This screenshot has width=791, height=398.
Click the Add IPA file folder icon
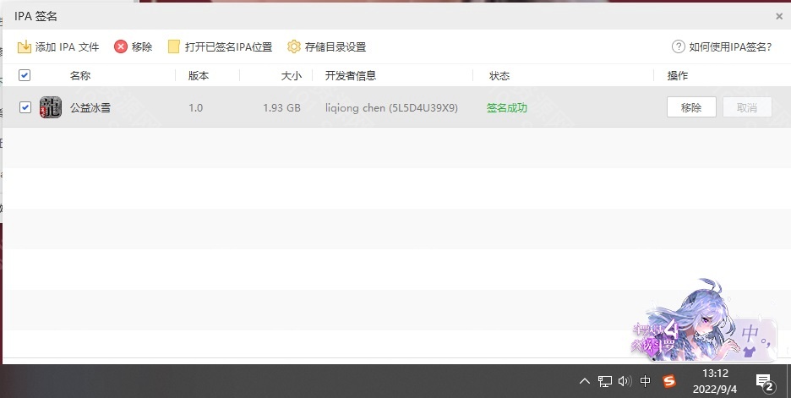tap(25, 46)
